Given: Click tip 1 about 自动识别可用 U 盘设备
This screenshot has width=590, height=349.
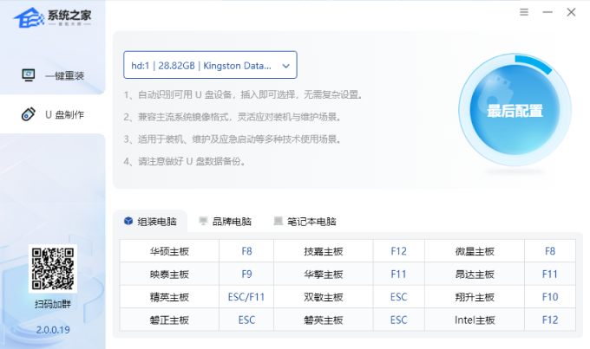Looking at the screenshot, I should (x=243, y=94).
